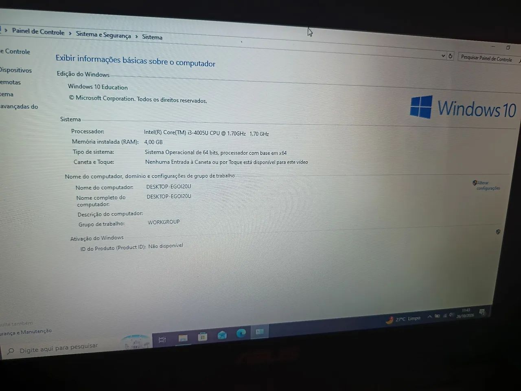
Task: Select the Sistema breadcrumb item
Action: [x=152, y=37]
